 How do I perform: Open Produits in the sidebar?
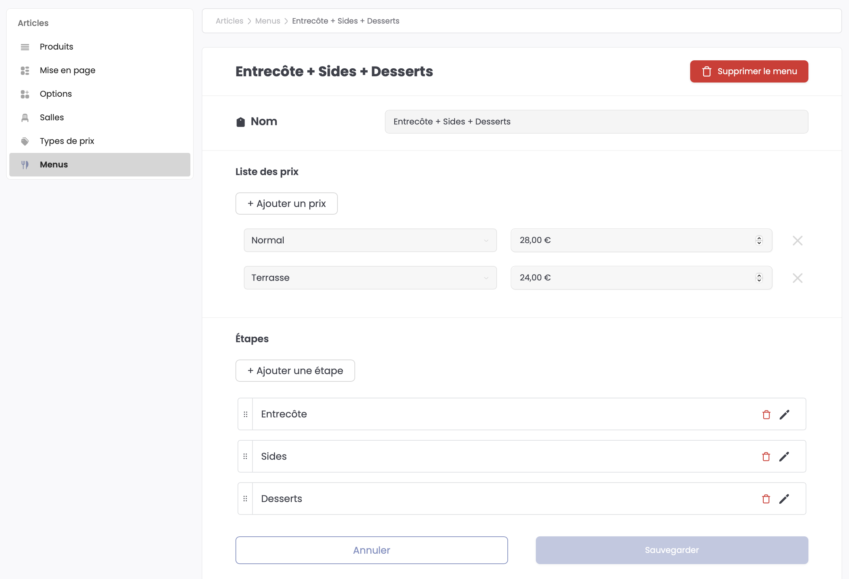(x=56, y=47)
